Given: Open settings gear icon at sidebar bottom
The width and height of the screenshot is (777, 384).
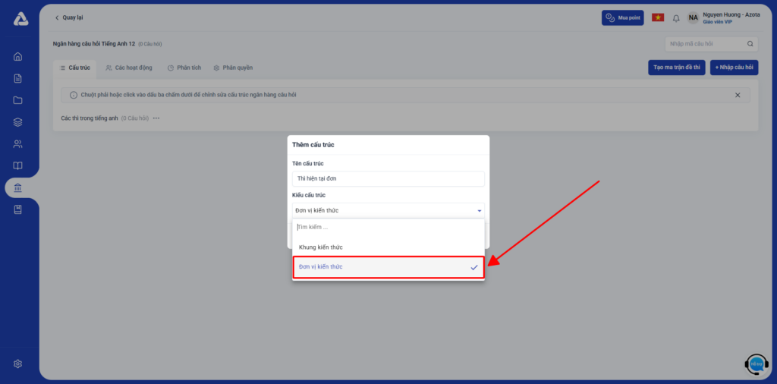Looking at the screenshot, I should 18,364.
